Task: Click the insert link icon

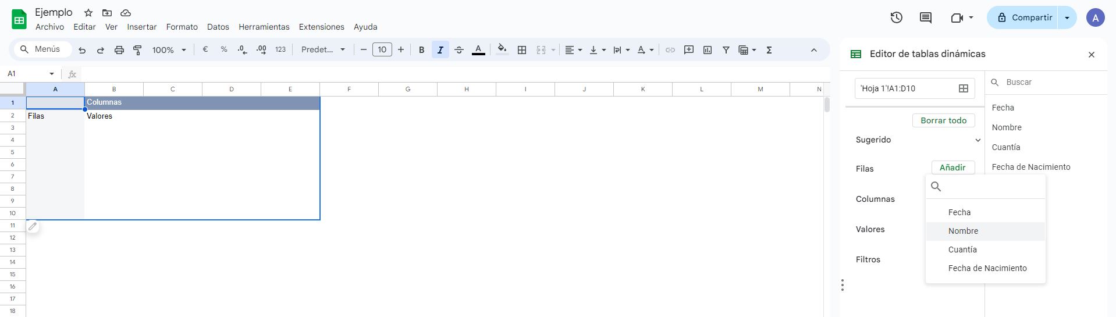Action: click(x=670, y=50)
